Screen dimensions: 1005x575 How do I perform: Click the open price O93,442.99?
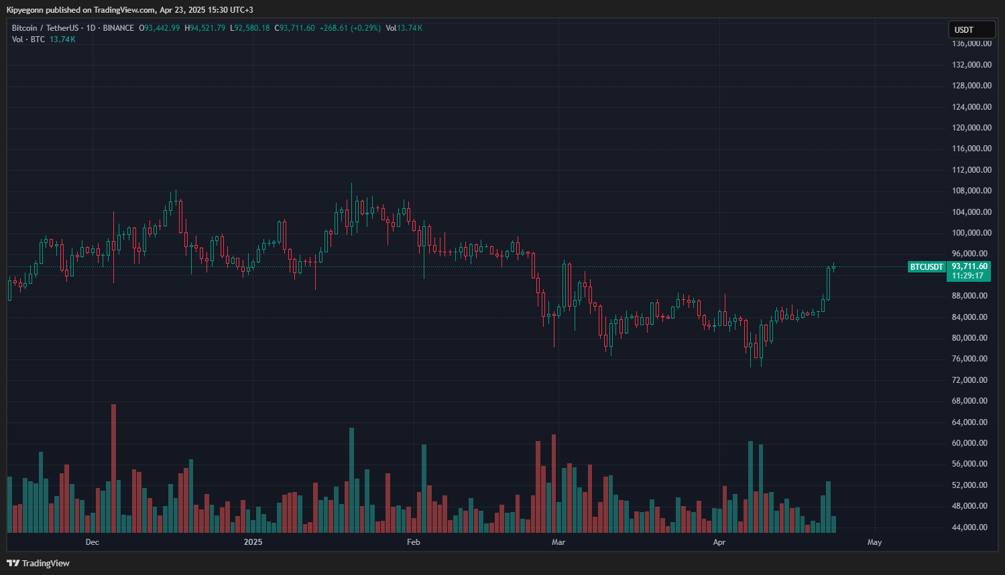tap(159, 28)
